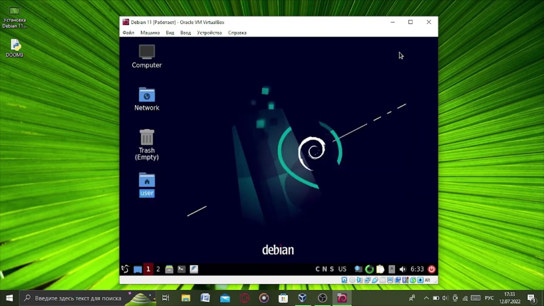Click the Alt host key label
The width and height of the screenshot is (544, 306).
428,280
